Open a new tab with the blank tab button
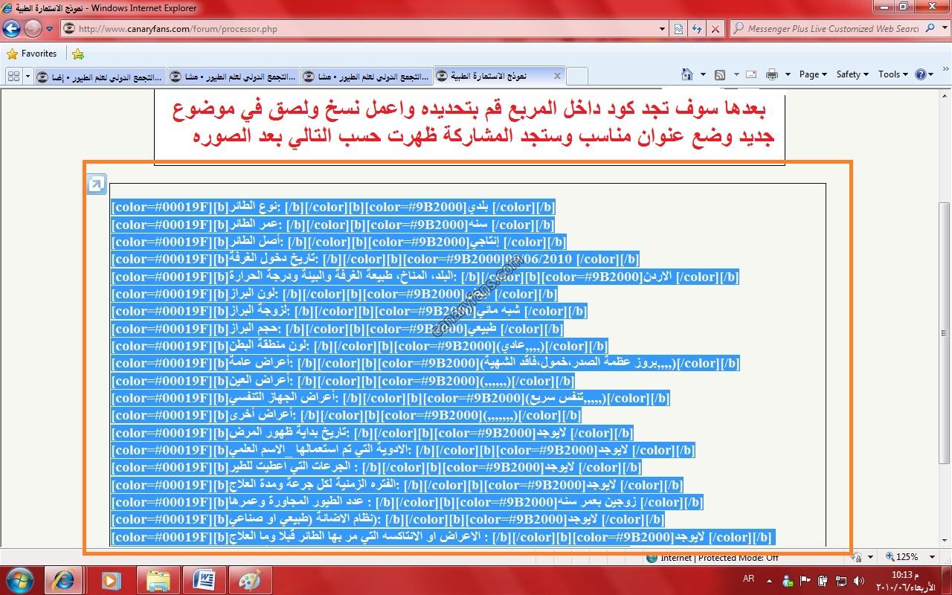Viewport: 952px width, 595px height. pyautogui.click(x=577, y=76)
